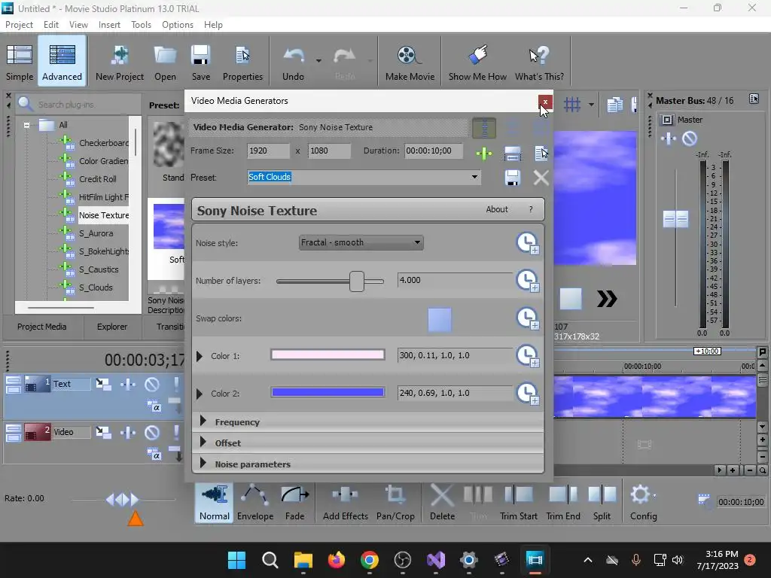Delete the selected event
The image size is (771, 578).
pos(442,502)
